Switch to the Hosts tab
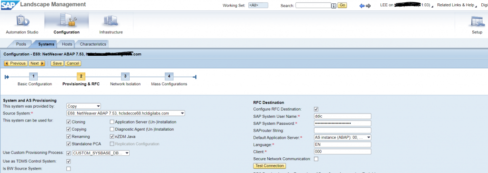The width and height of the screenshot is (488, 173). (67, 44)
